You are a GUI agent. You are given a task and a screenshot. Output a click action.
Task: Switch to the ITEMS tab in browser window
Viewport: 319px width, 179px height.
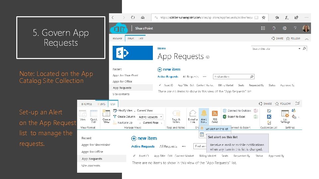[131, 38]
